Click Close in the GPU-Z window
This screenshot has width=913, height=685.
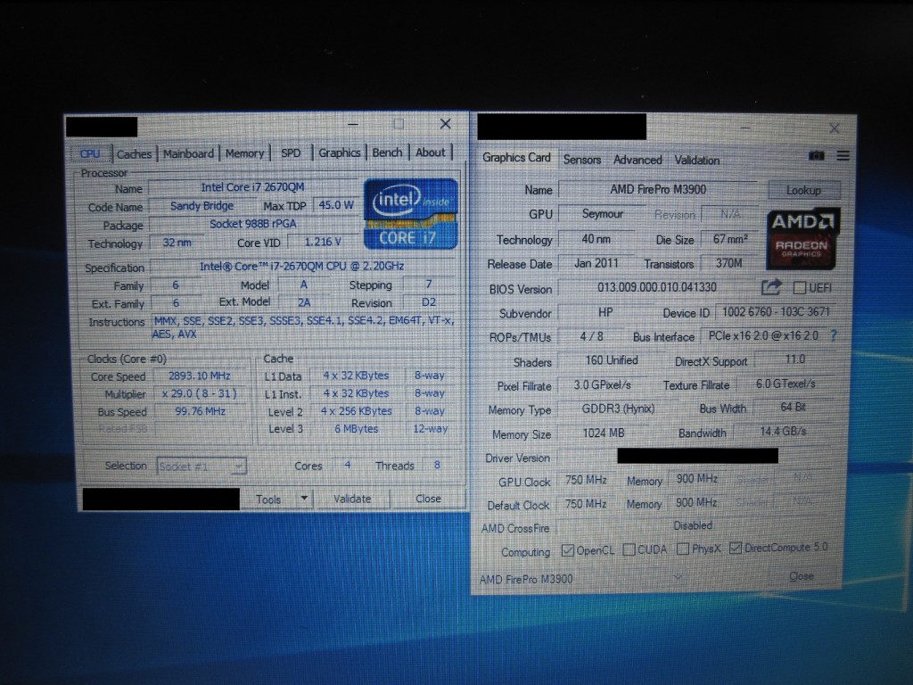[x=802, y=576]
